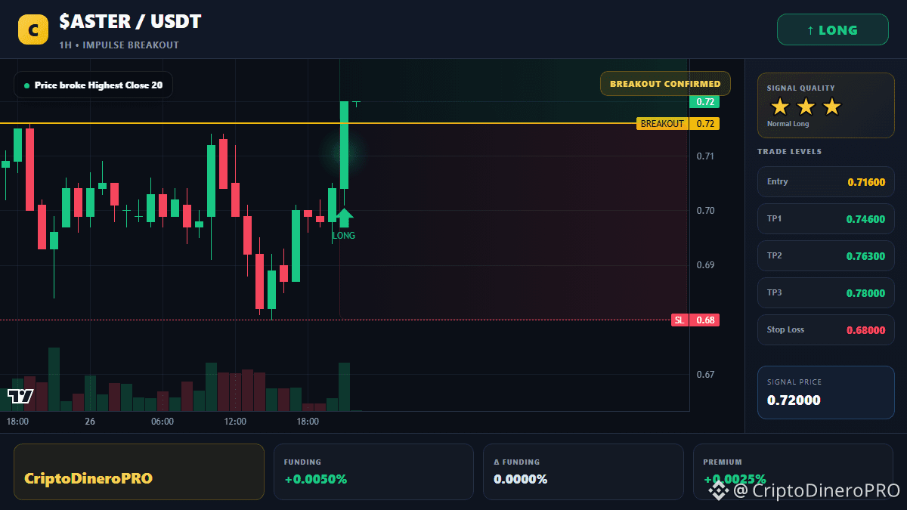Click the 0.70 price axis label
This screenshot has height=510, width=907.
[x=704, y=211]
